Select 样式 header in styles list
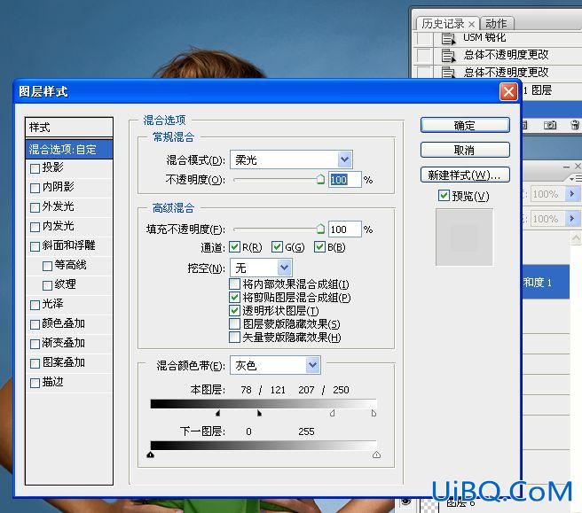582x513 pixels. click(69, 128)
